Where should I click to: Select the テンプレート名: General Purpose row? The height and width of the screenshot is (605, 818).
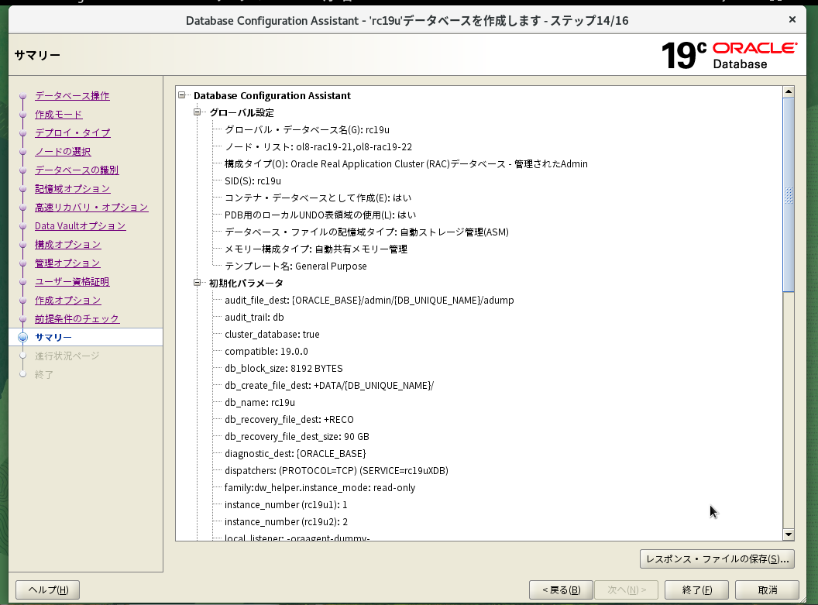[x=296, y=266]
